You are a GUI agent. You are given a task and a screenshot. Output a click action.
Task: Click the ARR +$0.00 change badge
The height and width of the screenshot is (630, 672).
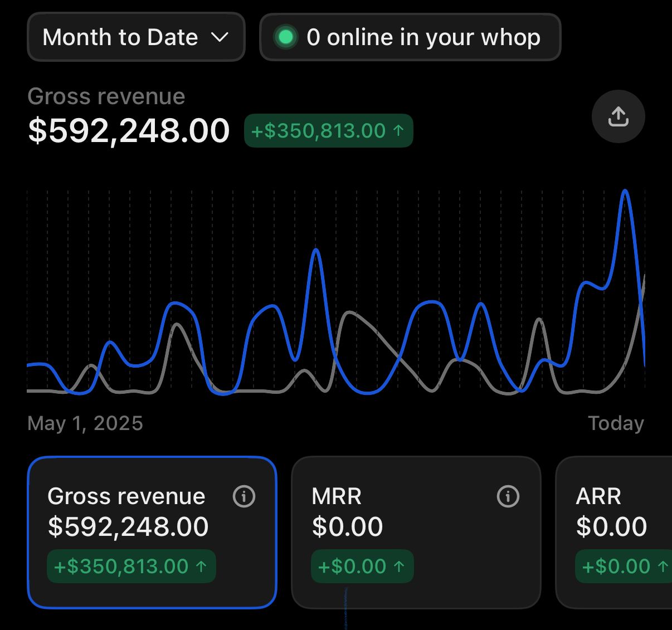pos(624,566)
